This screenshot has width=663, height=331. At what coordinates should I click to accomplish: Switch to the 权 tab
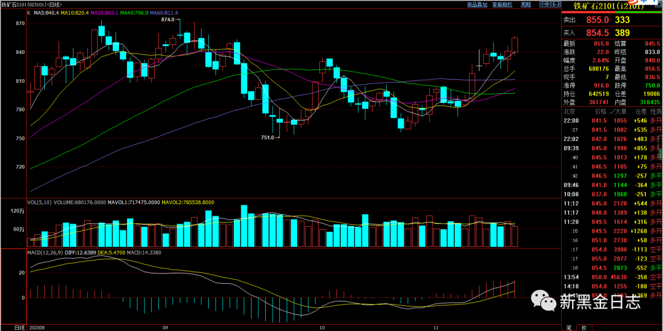coord(584,327)
